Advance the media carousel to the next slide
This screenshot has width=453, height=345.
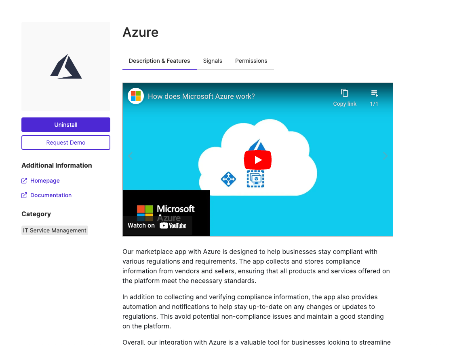pos(385,156)
